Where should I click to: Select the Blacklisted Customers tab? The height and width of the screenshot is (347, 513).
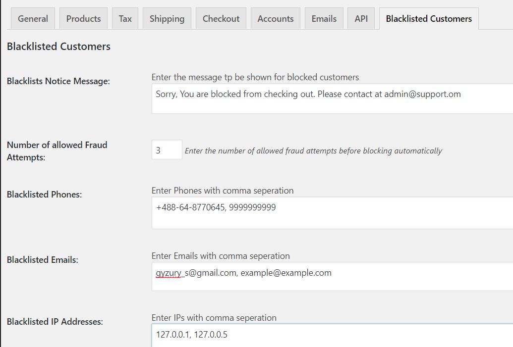(429, 19)
